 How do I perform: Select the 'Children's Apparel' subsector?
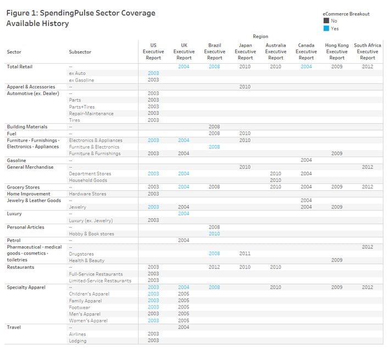(89, 294)
